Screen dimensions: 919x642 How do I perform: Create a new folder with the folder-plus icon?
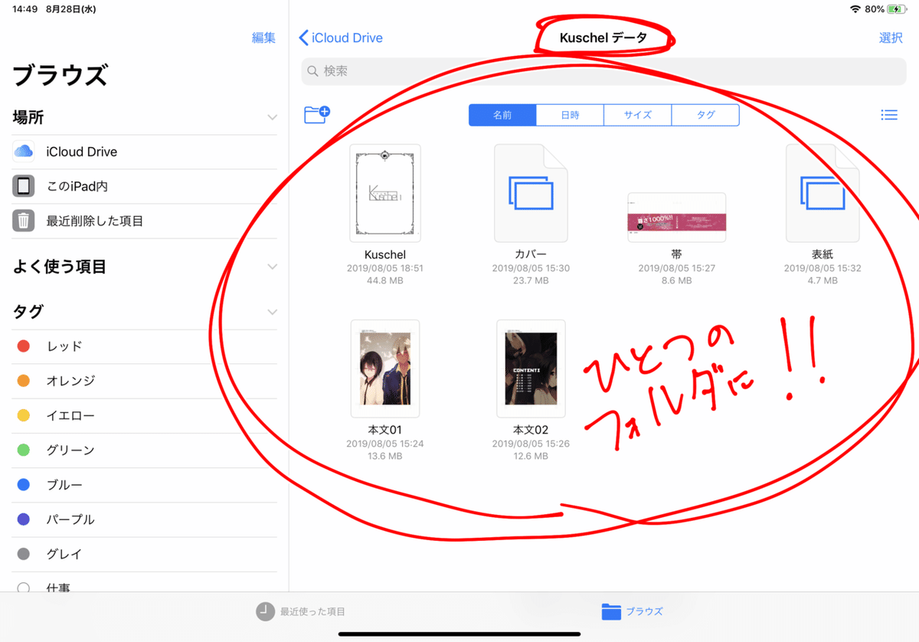(317, 115)
